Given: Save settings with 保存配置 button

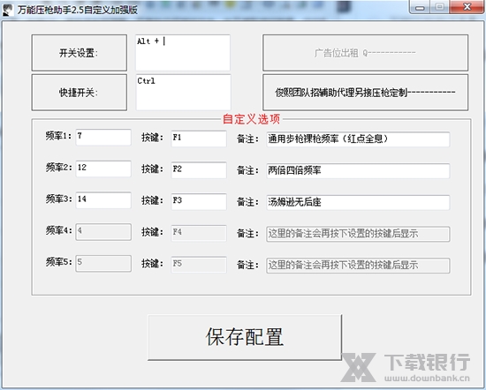Looking at the screenshot, I should coord(245,337).
